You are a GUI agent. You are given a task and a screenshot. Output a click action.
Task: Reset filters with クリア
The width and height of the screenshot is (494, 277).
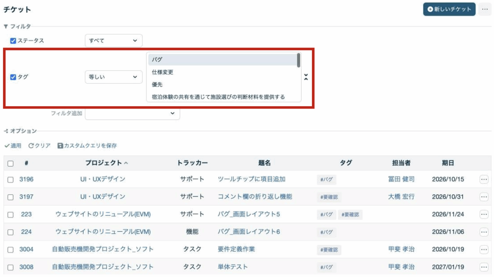pos(39,146)
